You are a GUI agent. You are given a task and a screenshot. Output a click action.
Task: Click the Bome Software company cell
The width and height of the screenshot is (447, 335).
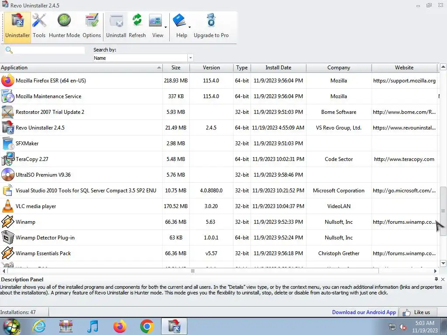coord(339,112)
